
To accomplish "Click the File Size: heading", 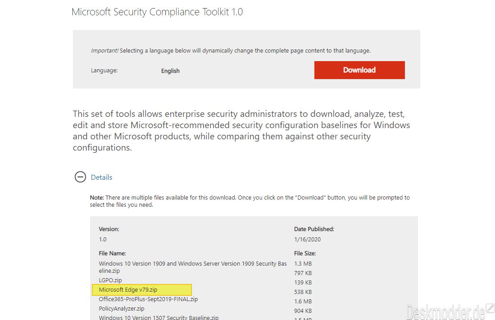I will tap(305, 253).
